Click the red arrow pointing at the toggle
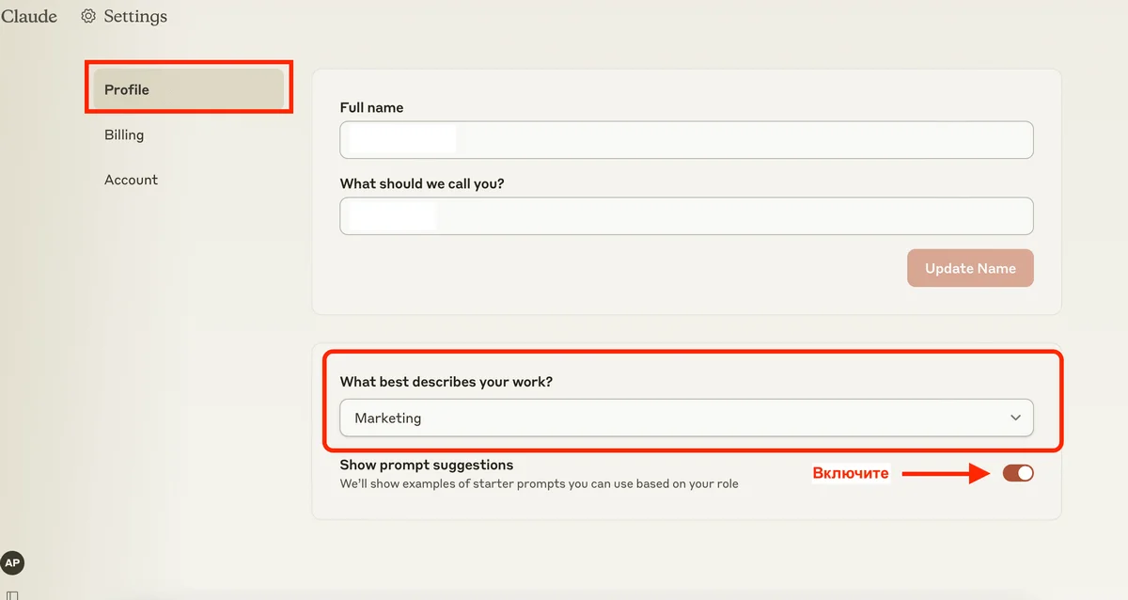Screen dimensions: 1128x600 click(945, 474)
